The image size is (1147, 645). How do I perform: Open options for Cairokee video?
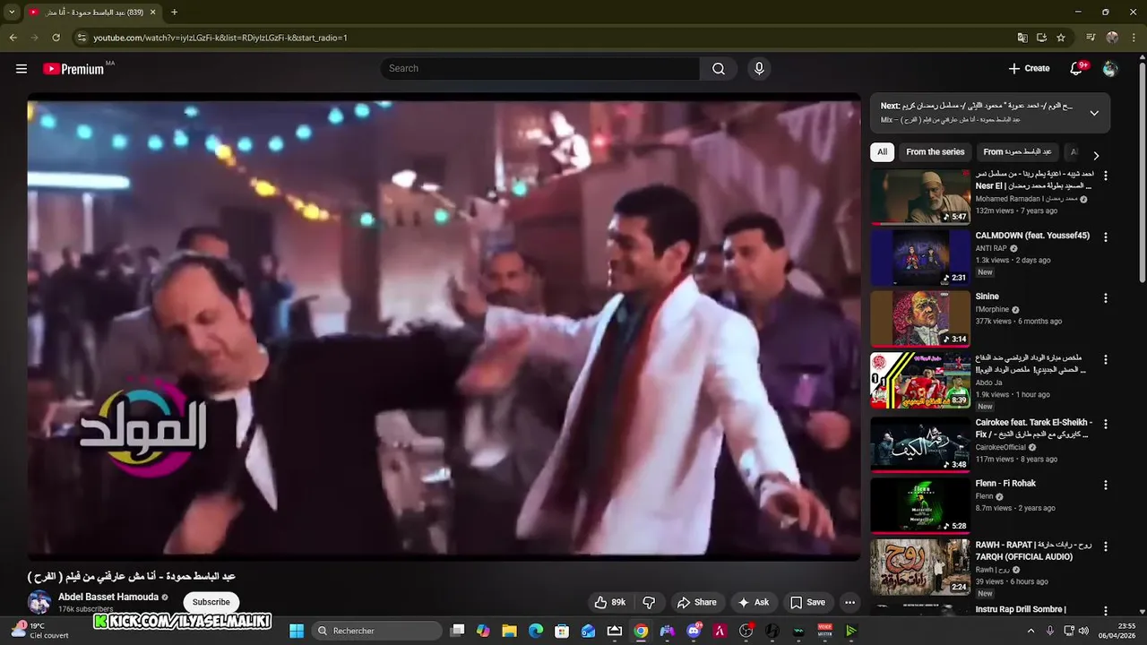point(1106,424)
